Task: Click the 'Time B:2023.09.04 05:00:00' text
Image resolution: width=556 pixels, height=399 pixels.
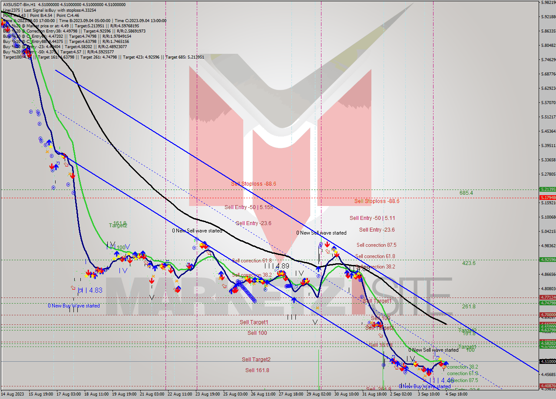Action: pos(85,20)
